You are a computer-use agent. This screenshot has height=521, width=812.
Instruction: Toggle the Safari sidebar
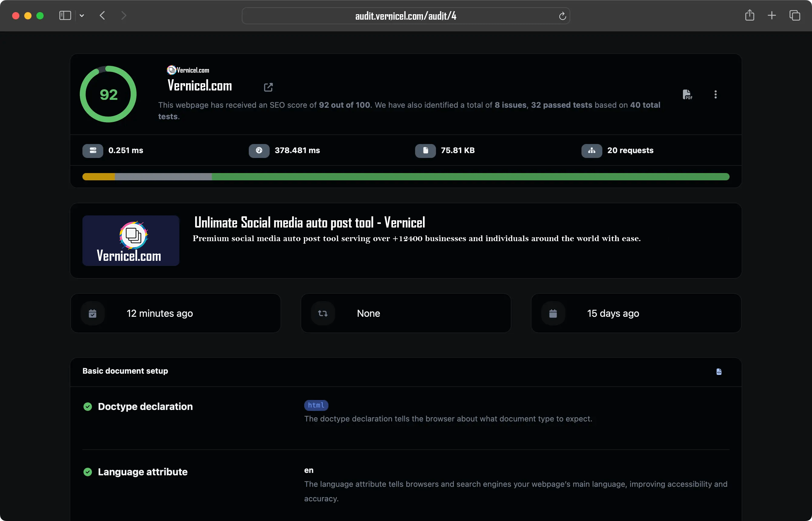coord(65,15)
